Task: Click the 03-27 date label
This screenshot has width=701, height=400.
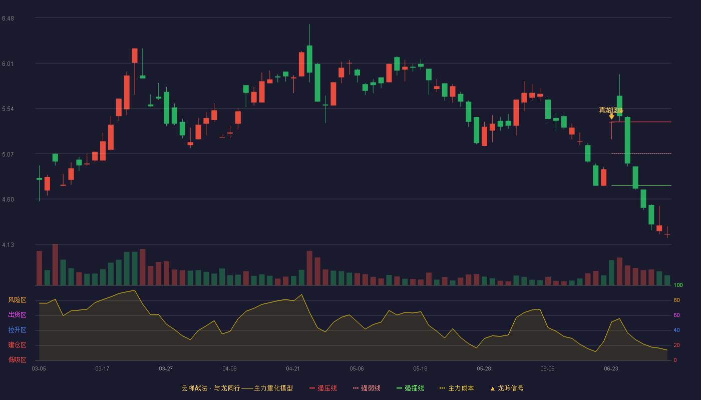Action: click(166, 368)
